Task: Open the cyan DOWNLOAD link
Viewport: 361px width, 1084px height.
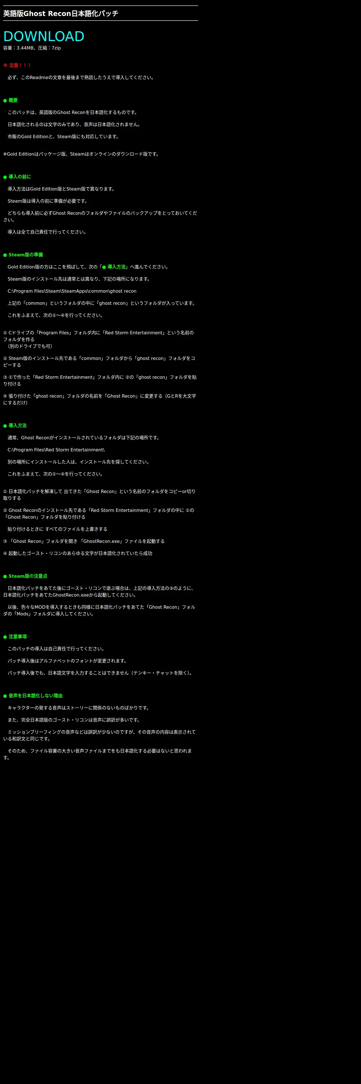Action: tap(44, 36)
